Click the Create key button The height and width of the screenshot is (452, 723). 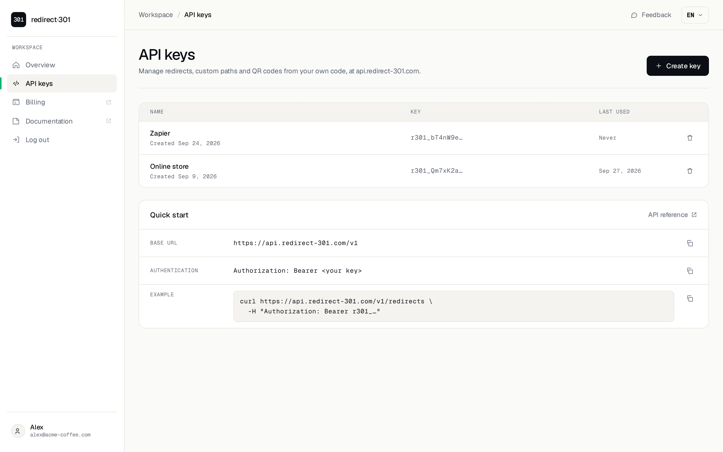click(x=677, y=66)
